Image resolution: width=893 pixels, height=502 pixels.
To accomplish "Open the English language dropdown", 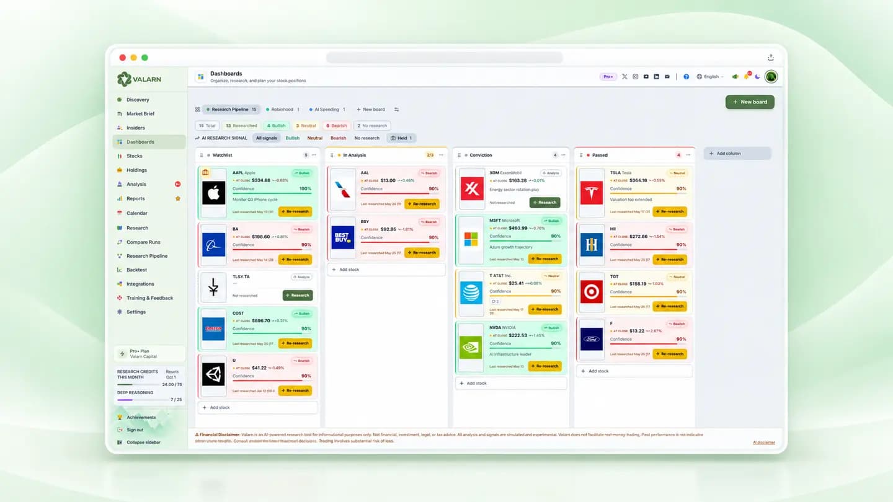I will [x=710, y=77].
